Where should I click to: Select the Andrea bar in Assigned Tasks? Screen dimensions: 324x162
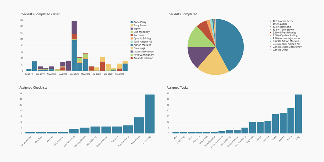click(283, 123)
